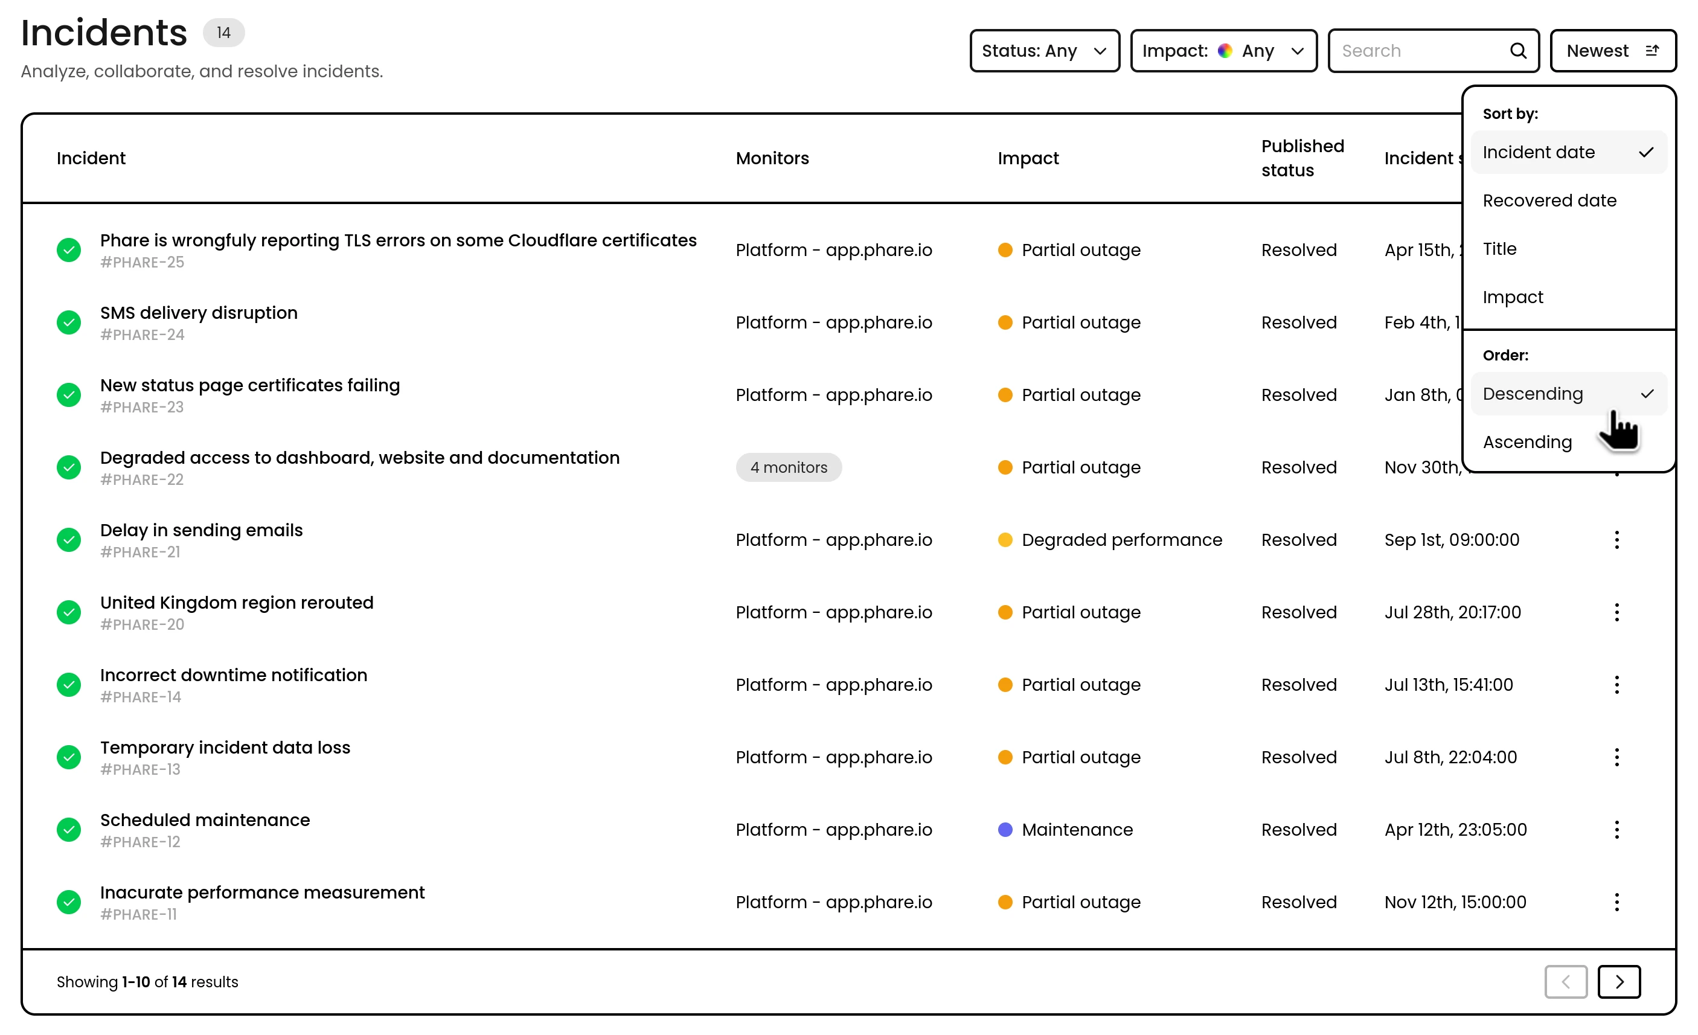Click the Published status column header
Viewport: 1698px width, 1035px height.
click(x=1302, y=158)
